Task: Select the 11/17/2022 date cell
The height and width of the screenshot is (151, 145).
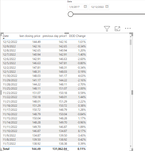Action: point(10,110)
